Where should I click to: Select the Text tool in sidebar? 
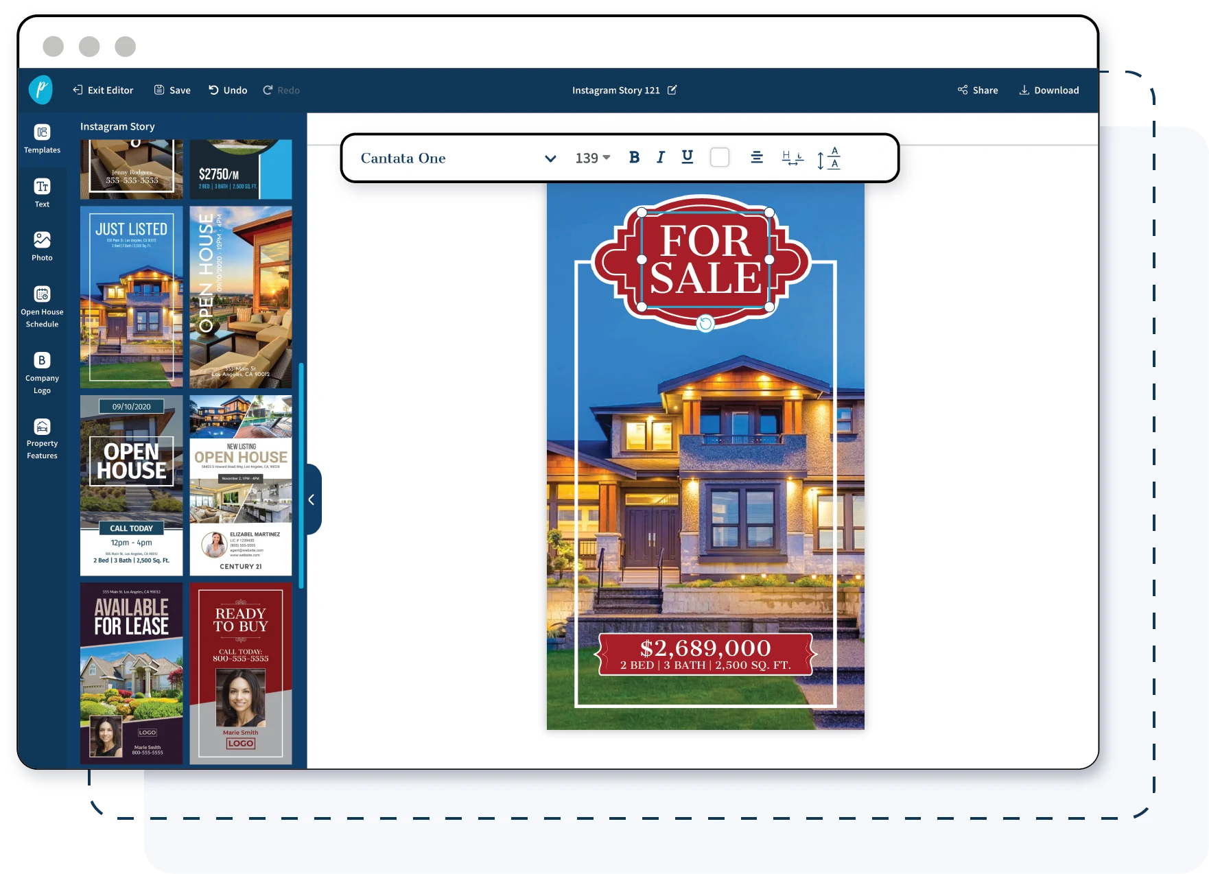42,193
